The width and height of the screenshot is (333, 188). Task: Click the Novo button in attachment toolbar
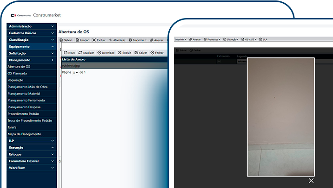point(68,53)
